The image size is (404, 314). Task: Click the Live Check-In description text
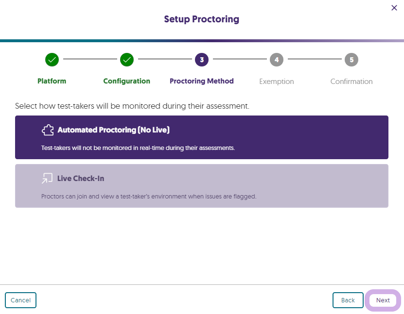click(149, 197)
